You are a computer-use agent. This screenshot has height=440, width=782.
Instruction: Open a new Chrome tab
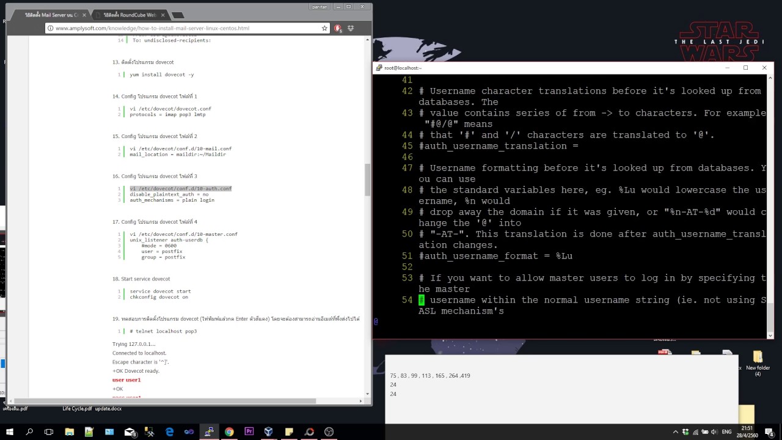click(x=177, y=15)
